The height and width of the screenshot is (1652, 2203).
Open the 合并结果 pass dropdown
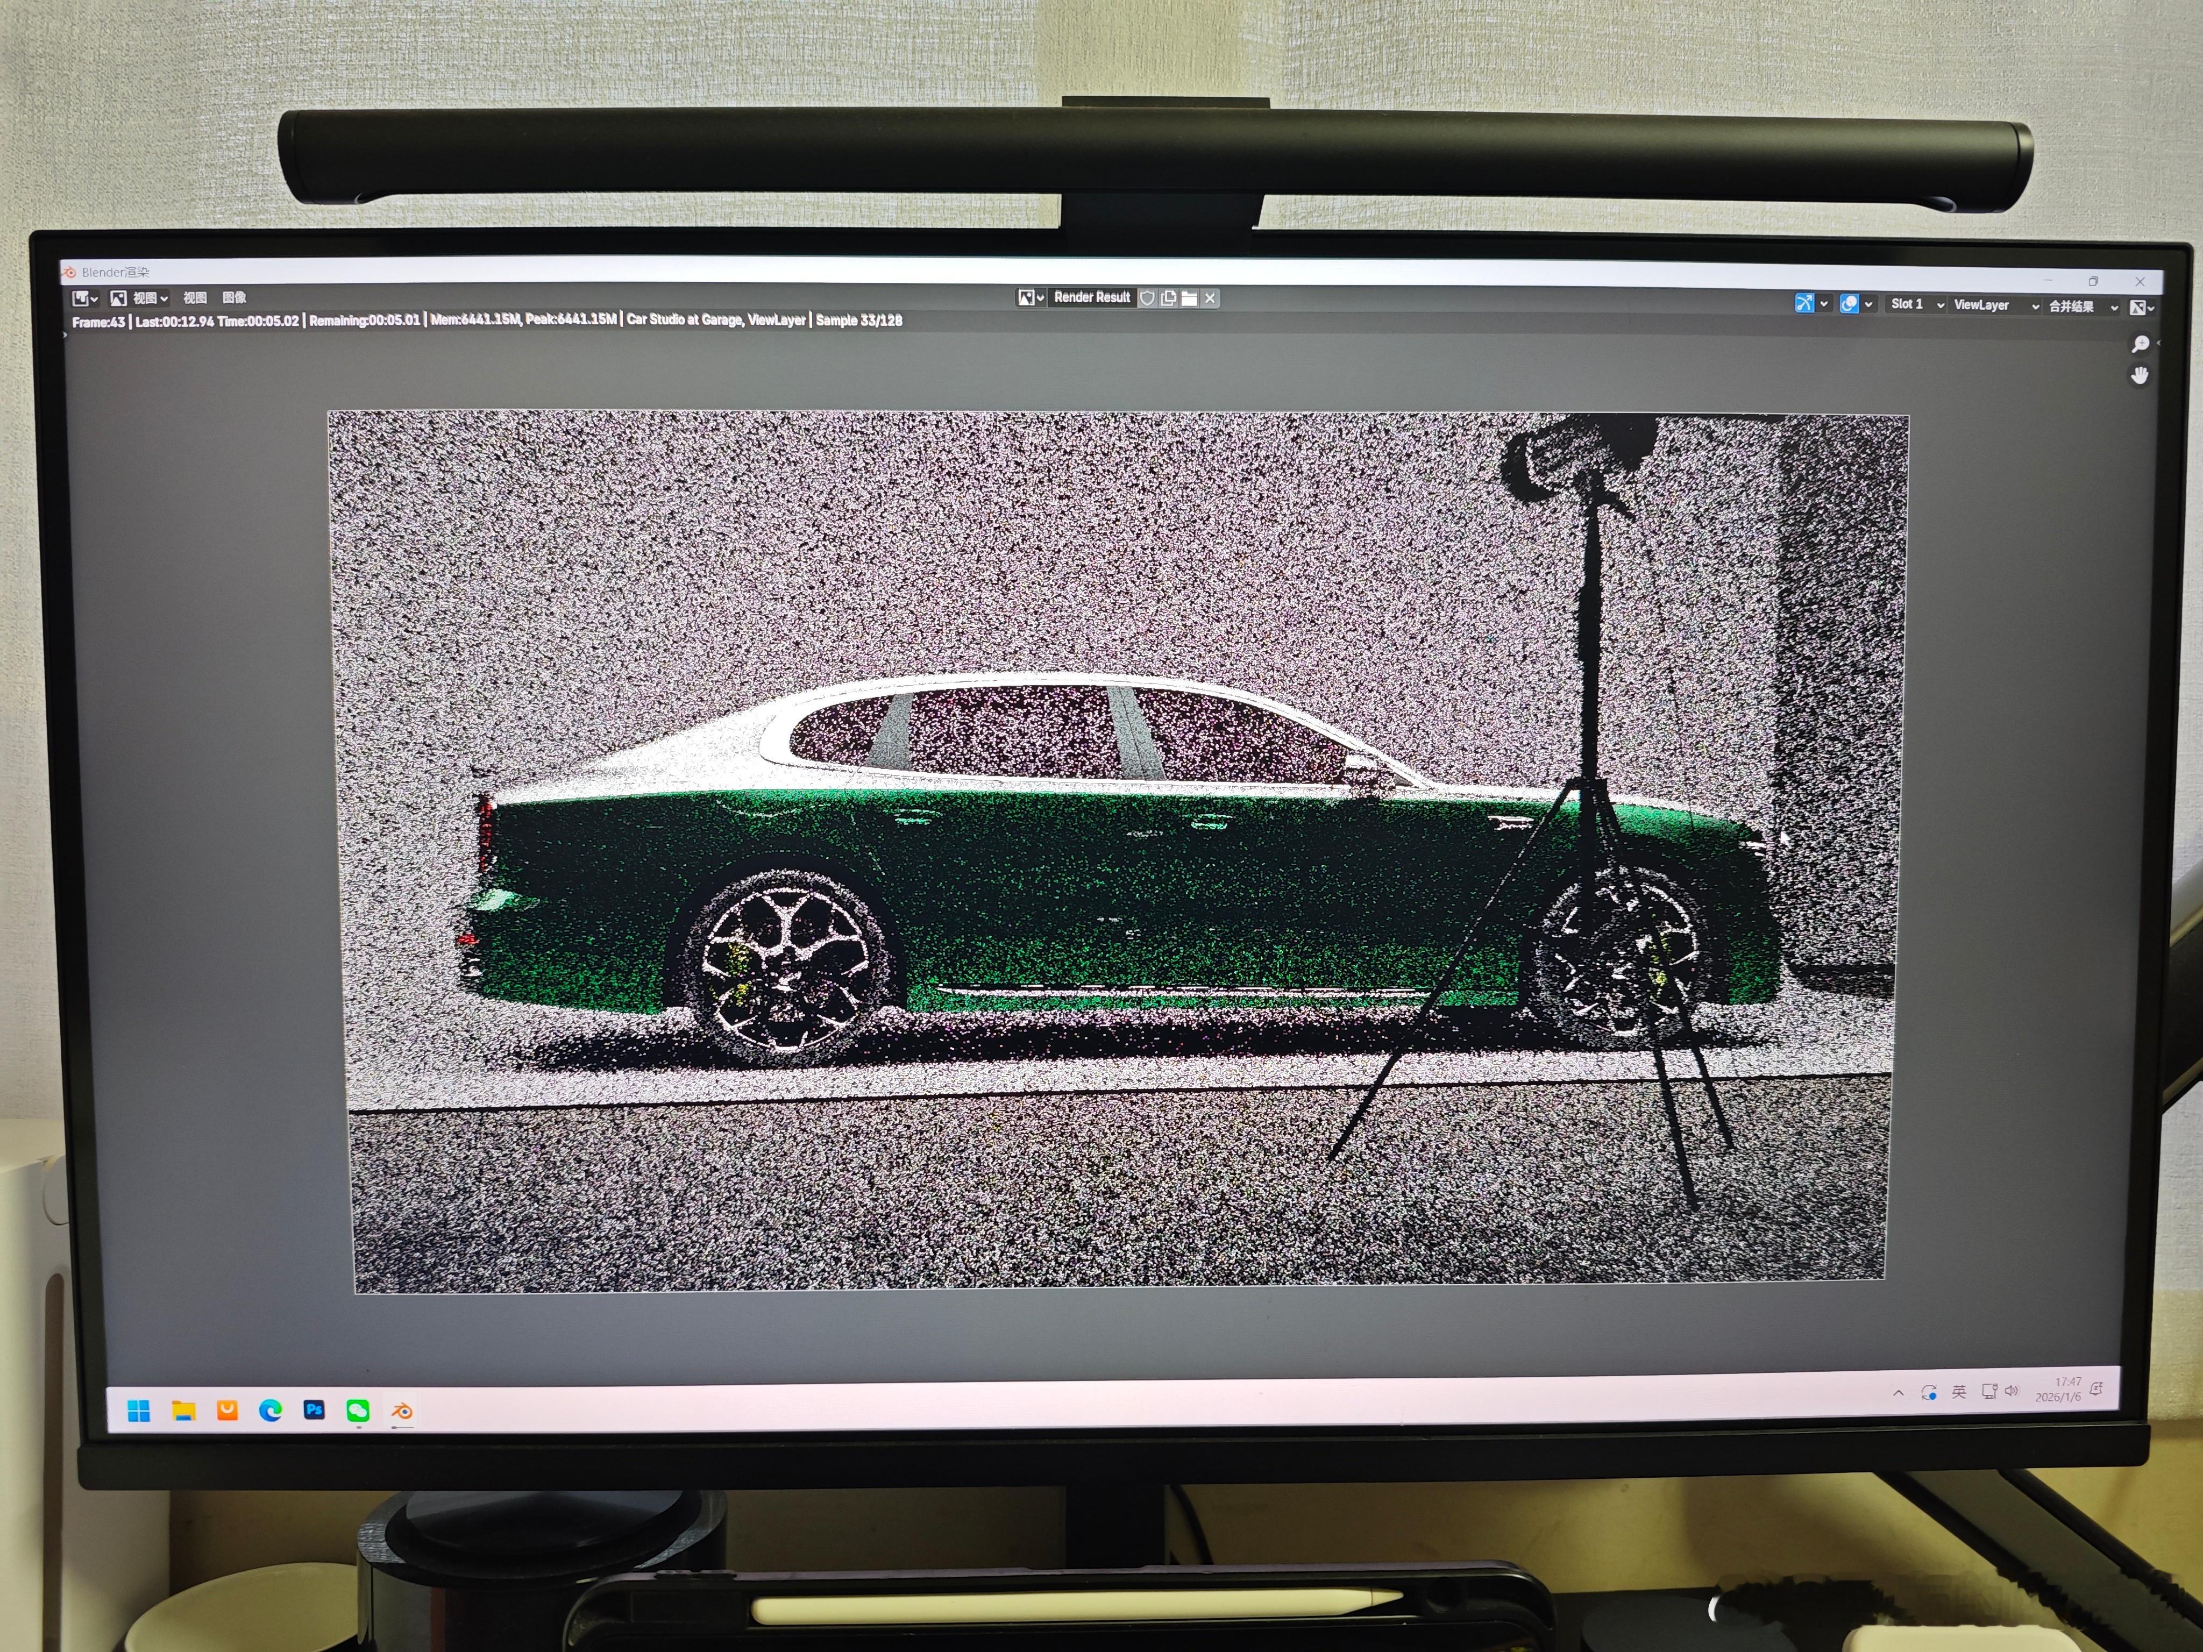click(x=2081, y=307)
